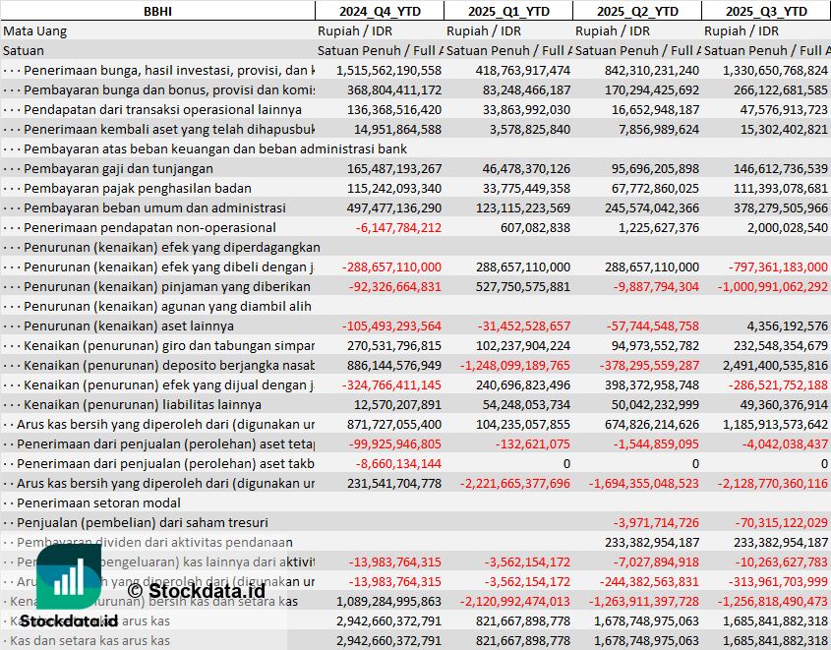Select value 83,248,466,187
831x650 pixels.
pyautogui.click(x=526, y=90)
